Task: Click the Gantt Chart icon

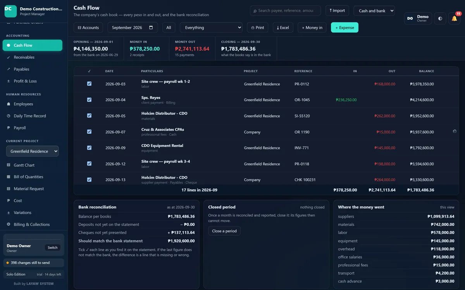Action: click(x=9, y=165)
